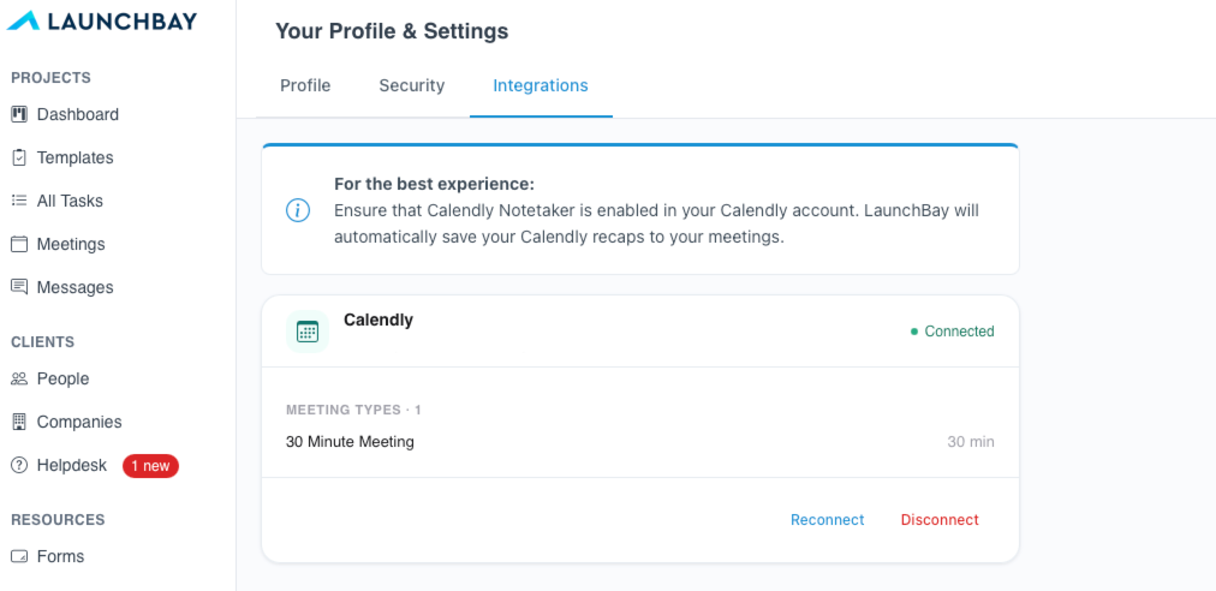Click the LaunchBay logo icon

[x=23, y=21]
